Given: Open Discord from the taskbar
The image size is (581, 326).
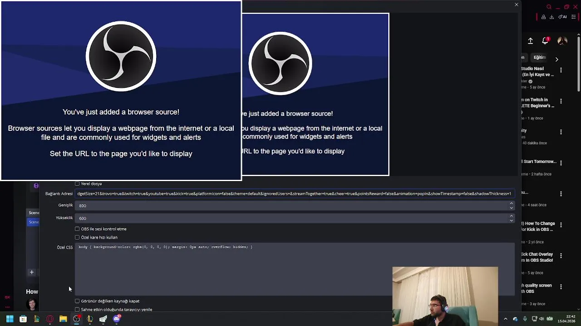Looking at the screenshot, I should pos(117,319).
